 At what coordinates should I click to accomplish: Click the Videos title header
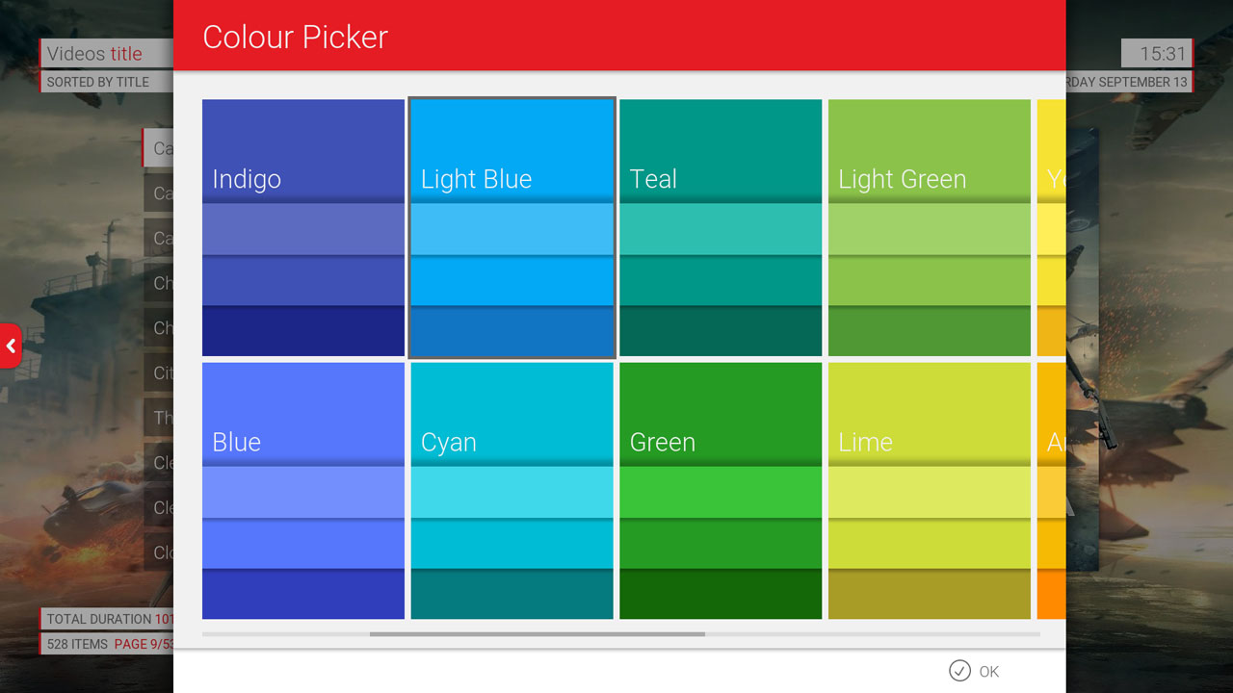[94, 54]
